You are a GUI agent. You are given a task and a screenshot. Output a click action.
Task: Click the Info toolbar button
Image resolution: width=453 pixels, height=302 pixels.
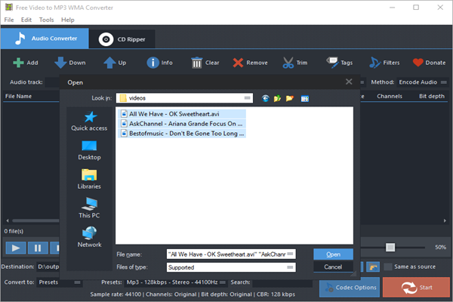[152, 63]
